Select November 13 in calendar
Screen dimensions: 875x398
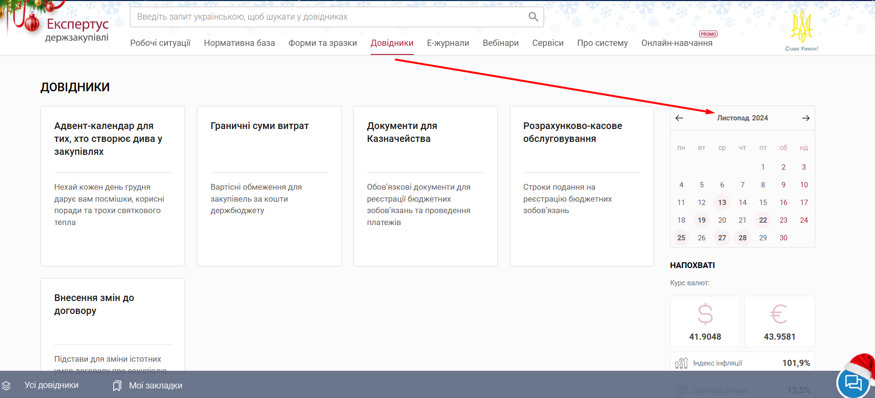pyautogui.click(x=722, y=203)
